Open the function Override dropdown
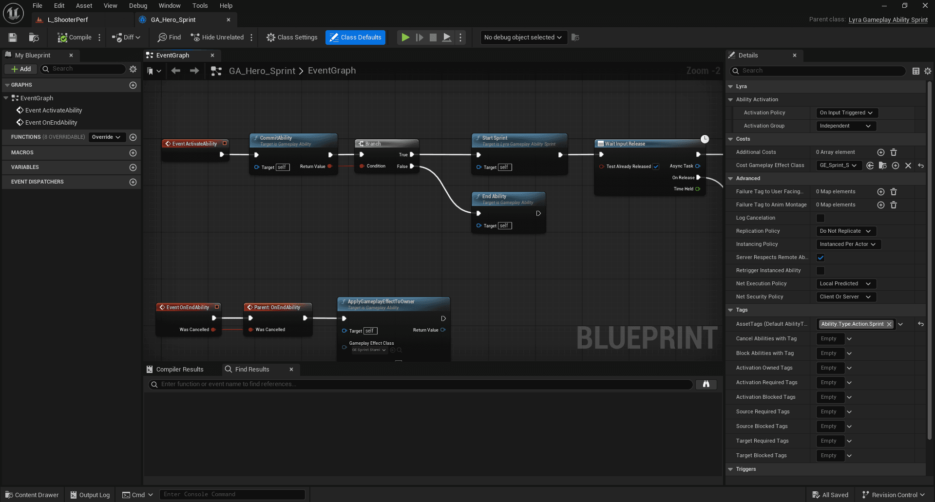 [107, 137]
